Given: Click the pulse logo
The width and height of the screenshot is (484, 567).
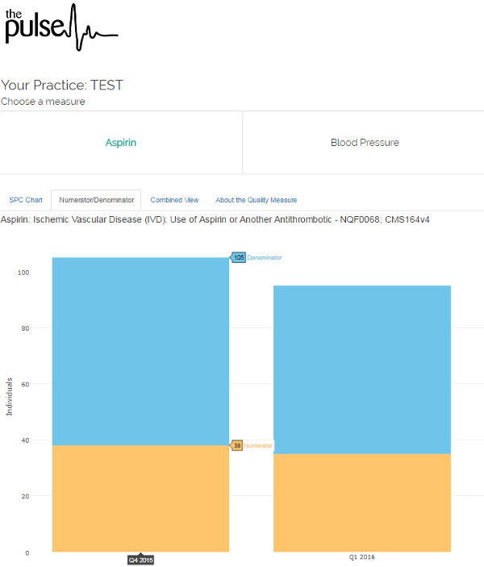Looking at the screenshot, I should click(60, 26).
